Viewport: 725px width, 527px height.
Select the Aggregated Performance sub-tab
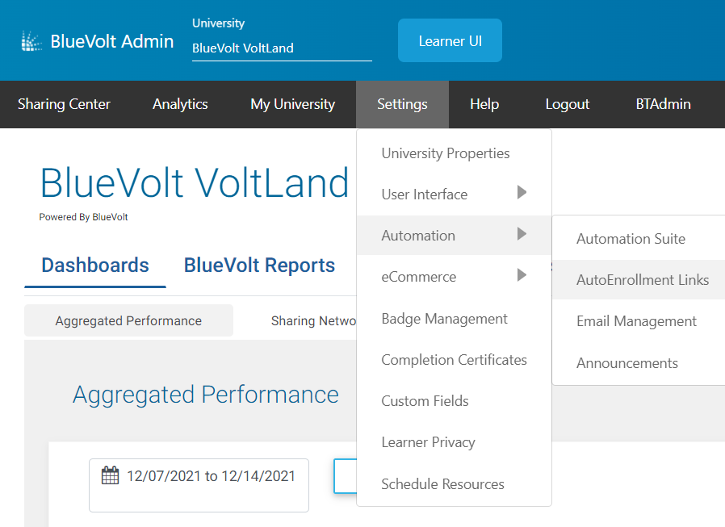[x=128, y=320]
